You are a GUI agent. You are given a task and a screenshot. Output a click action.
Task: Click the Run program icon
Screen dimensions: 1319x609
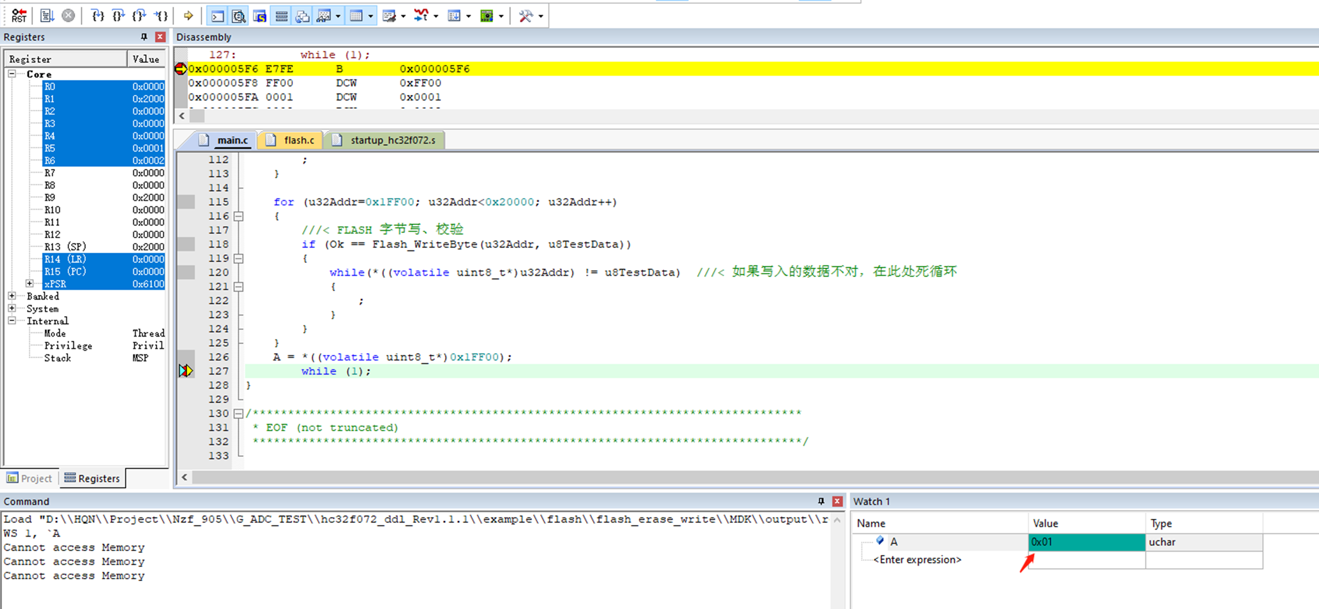click(47, 15)
